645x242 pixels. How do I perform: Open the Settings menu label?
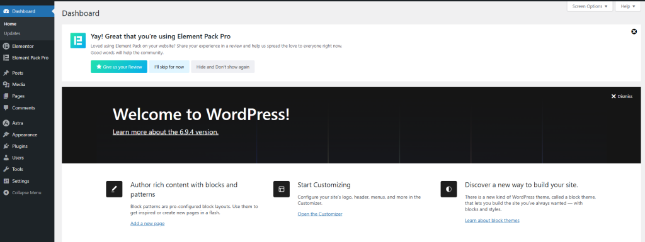tap(21, 181)
